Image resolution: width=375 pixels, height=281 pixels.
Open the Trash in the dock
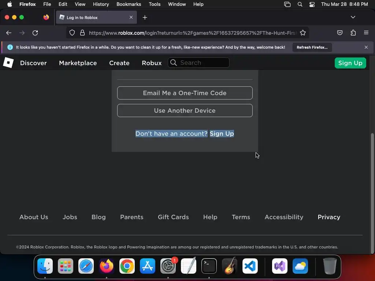pyautogui.click(x=330, y=266)
